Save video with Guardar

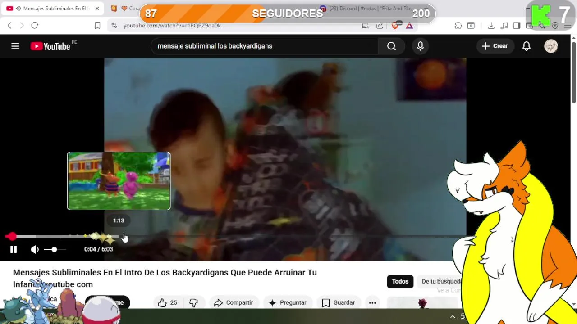click(x=338, y=302)
